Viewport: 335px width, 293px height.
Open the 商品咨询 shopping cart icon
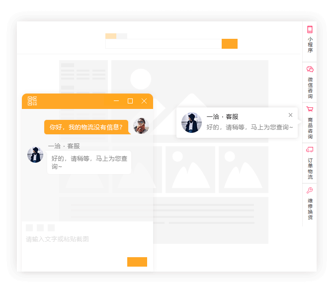tap(310, 109)
